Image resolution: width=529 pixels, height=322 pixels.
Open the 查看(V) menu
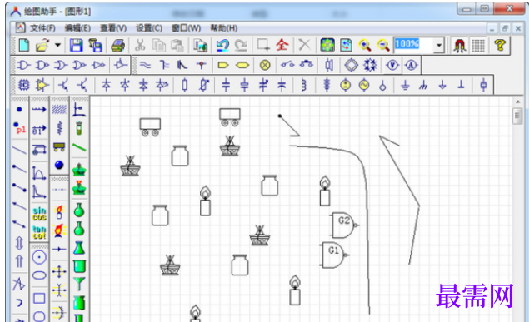click(113, 28)
